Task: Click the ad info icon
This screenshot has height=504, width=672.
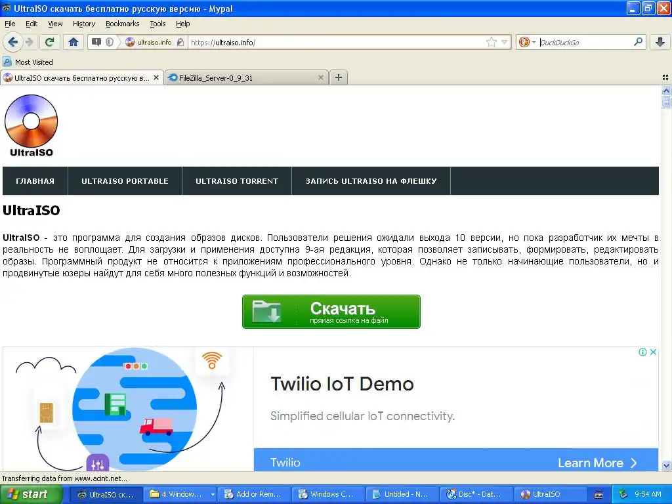Action: point(642,352)
